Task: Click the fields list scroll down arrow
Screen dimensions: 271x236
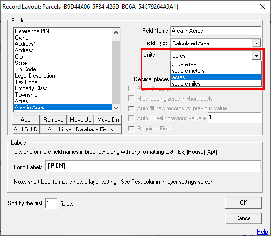Action: tap(116, 108)
